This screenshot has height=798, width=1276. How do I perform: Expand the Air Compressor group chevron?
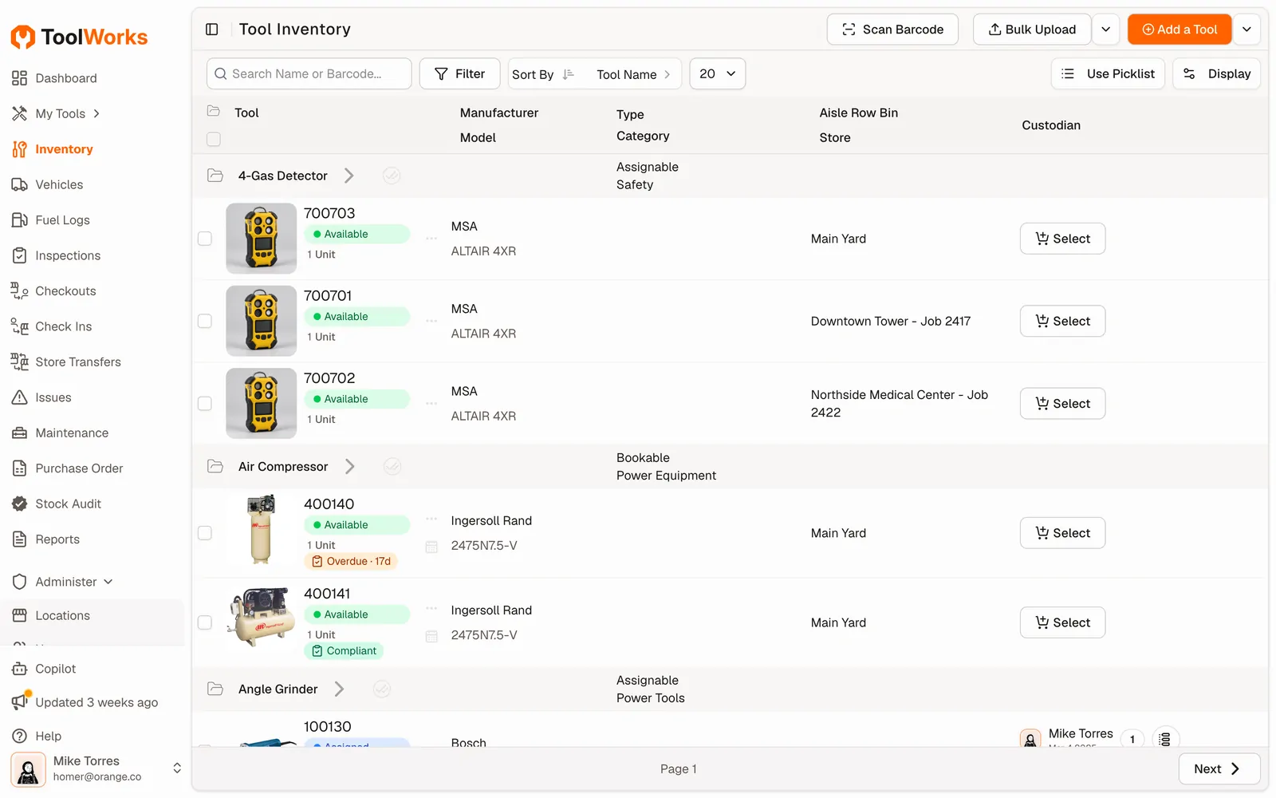coord(350,466)
